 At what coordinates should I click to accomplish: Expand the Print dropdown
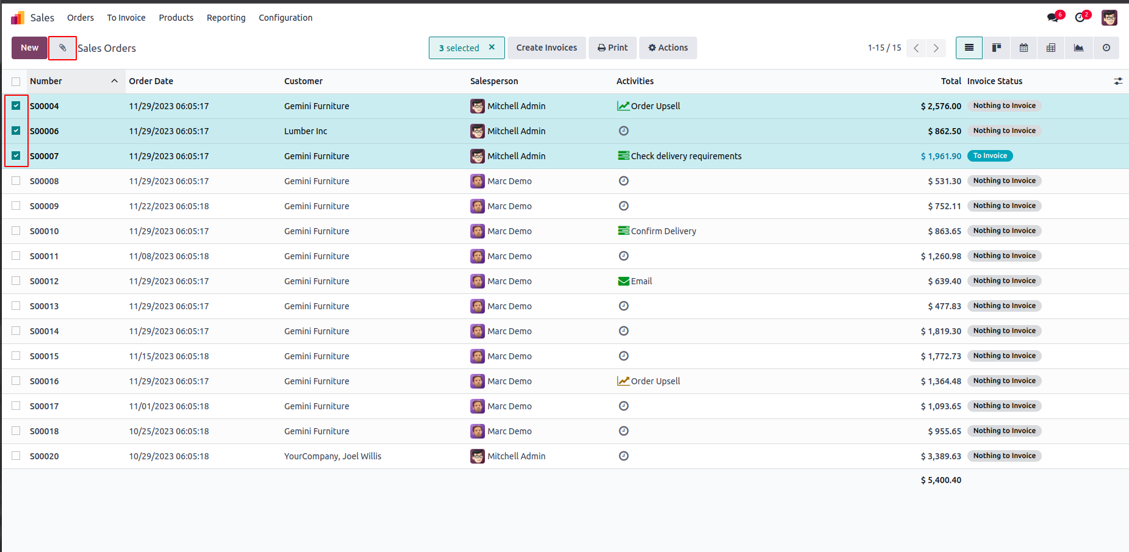click(612, 48)
